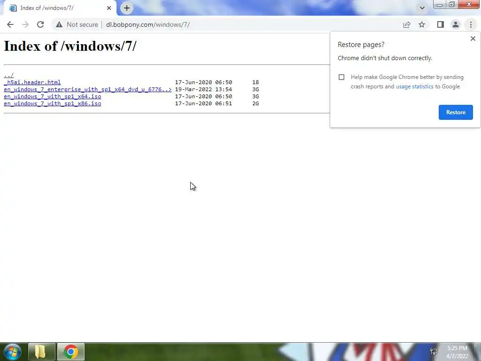Click the forward navigation arrow
481x361 pixels.
click(25, 24)
